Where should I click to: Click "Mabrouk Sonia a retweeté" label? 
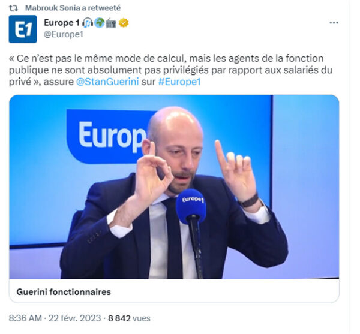point(73,8)
